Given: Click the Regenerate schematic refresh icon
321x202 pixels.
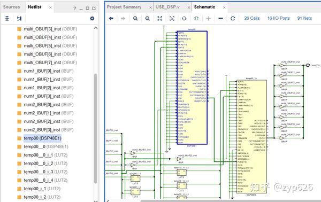Looking at the screenshot, I should pyautogui.click(x=233, y=18).
